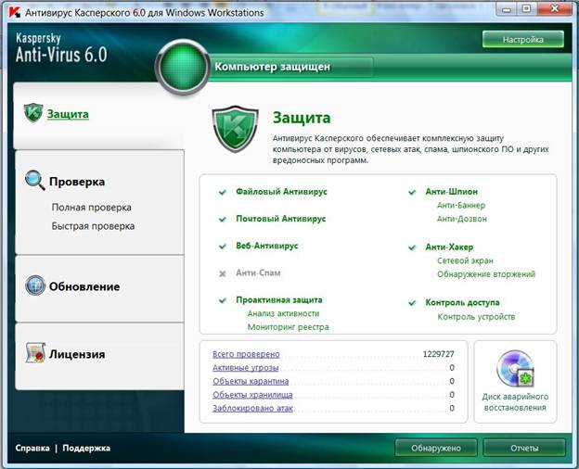This screenshot has width=579, height=469.
Task: Click the rescue disk CD icon
Action: 515,369
